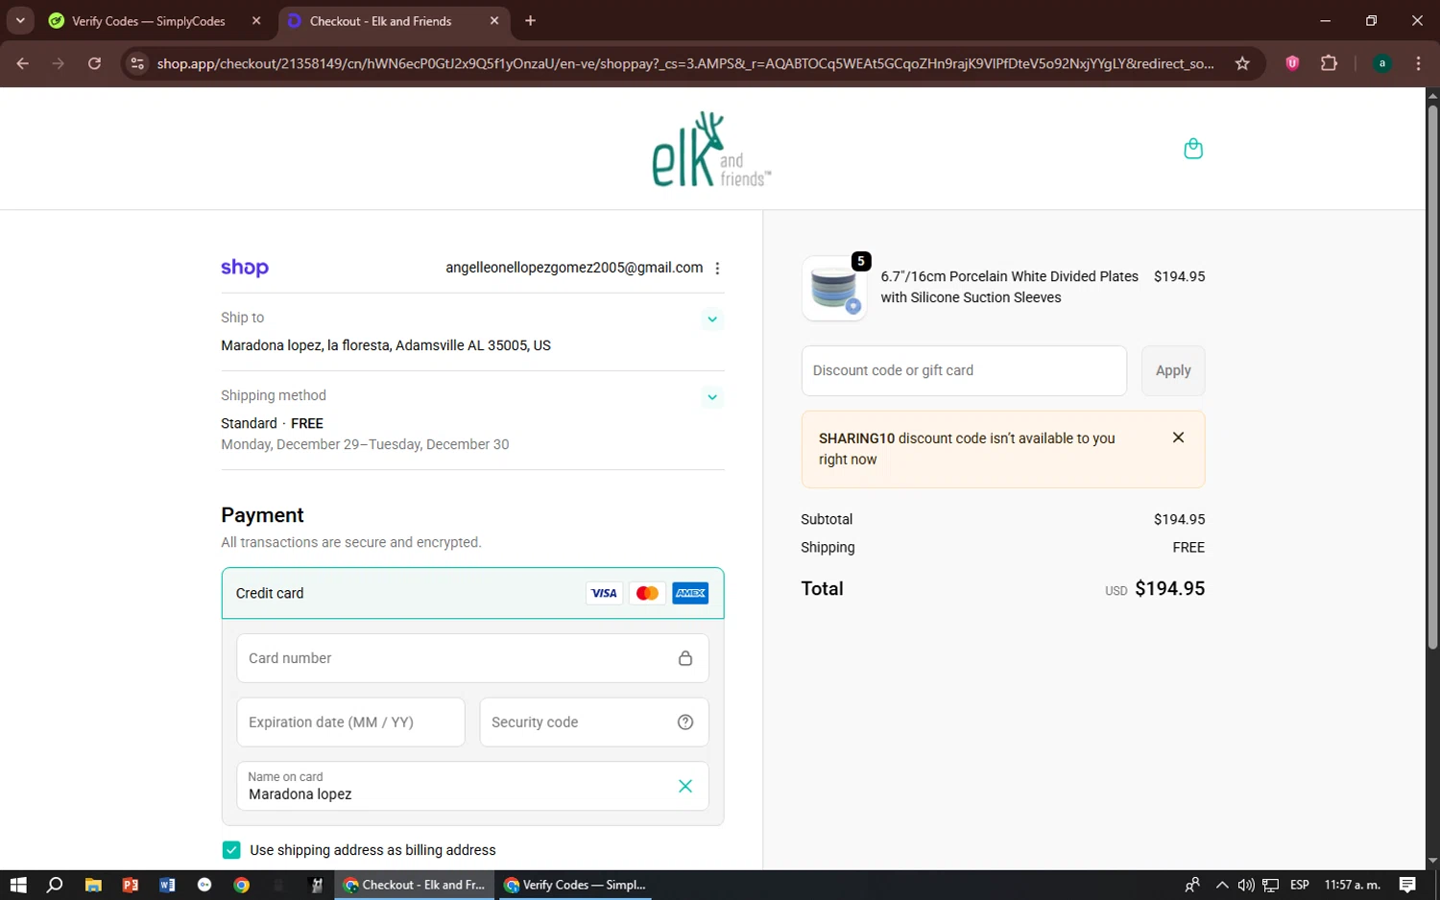Open Windows taskbar search

pyautogui.click(x=55, y=885)
